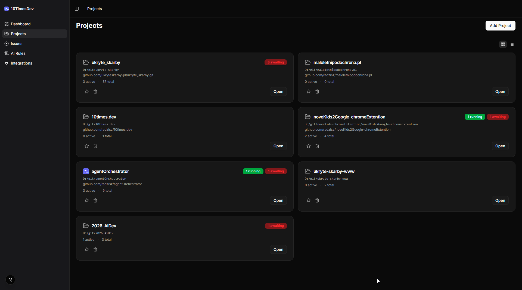Toggle the sidebar collapse button
522x290 pixels.
click(x=77, y=9)
